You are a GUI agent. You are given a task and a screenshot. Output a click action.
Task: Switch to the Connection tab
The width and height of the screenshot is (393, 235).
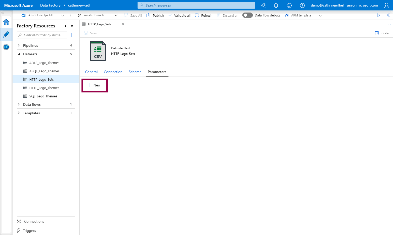point(113,72)
